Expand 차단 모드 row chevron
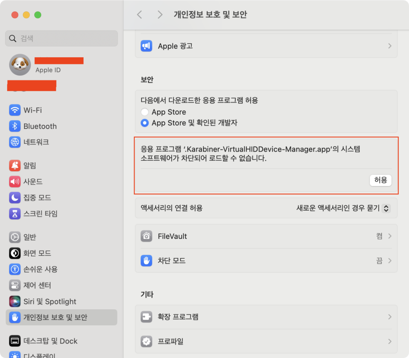Screen dimensions: 409x358 pyautogui.click(x=390, y=260)
